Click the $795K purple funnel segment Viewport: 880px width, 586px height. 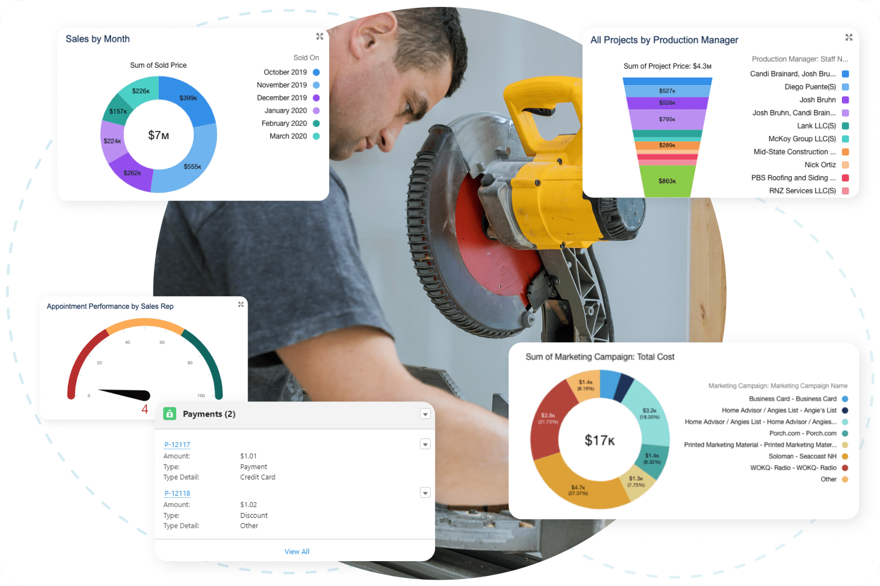667,119
